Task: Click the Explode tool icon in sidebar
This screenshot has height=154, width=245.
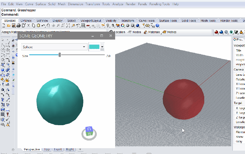Action: click(7, 80)
